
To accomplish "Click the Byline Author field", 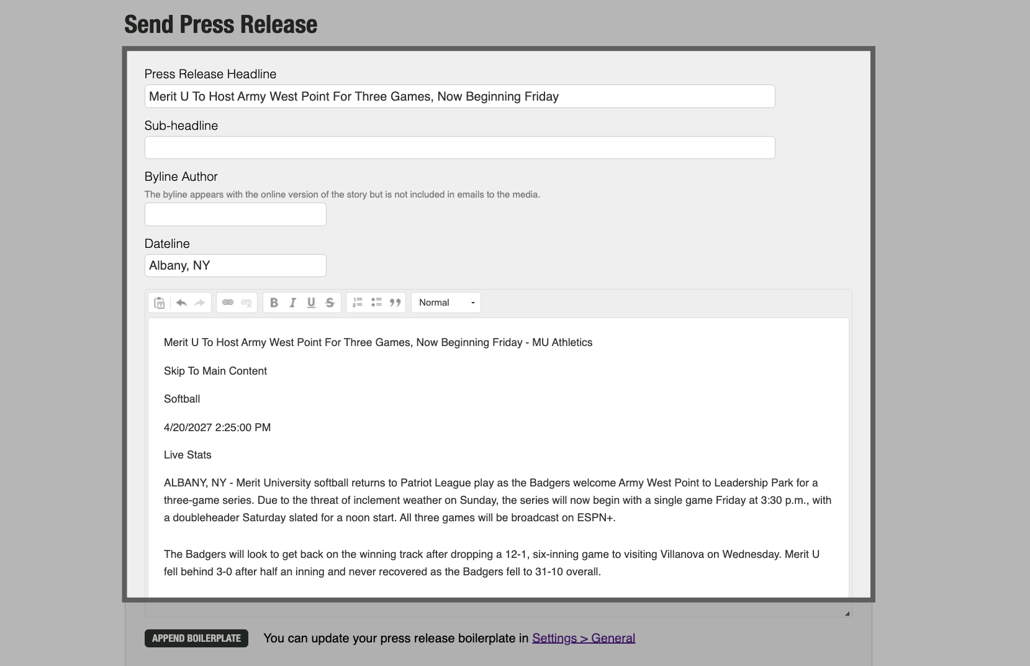I will [235, 214].
